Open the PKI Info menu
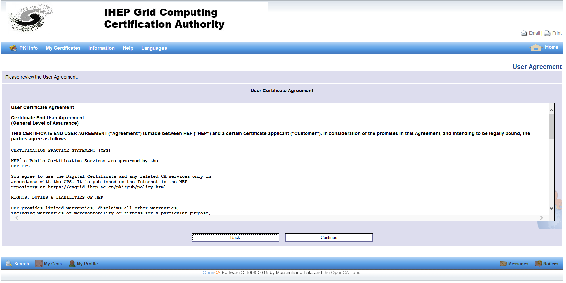The width and height of the screenshot is (566, 283). (29, 48)
